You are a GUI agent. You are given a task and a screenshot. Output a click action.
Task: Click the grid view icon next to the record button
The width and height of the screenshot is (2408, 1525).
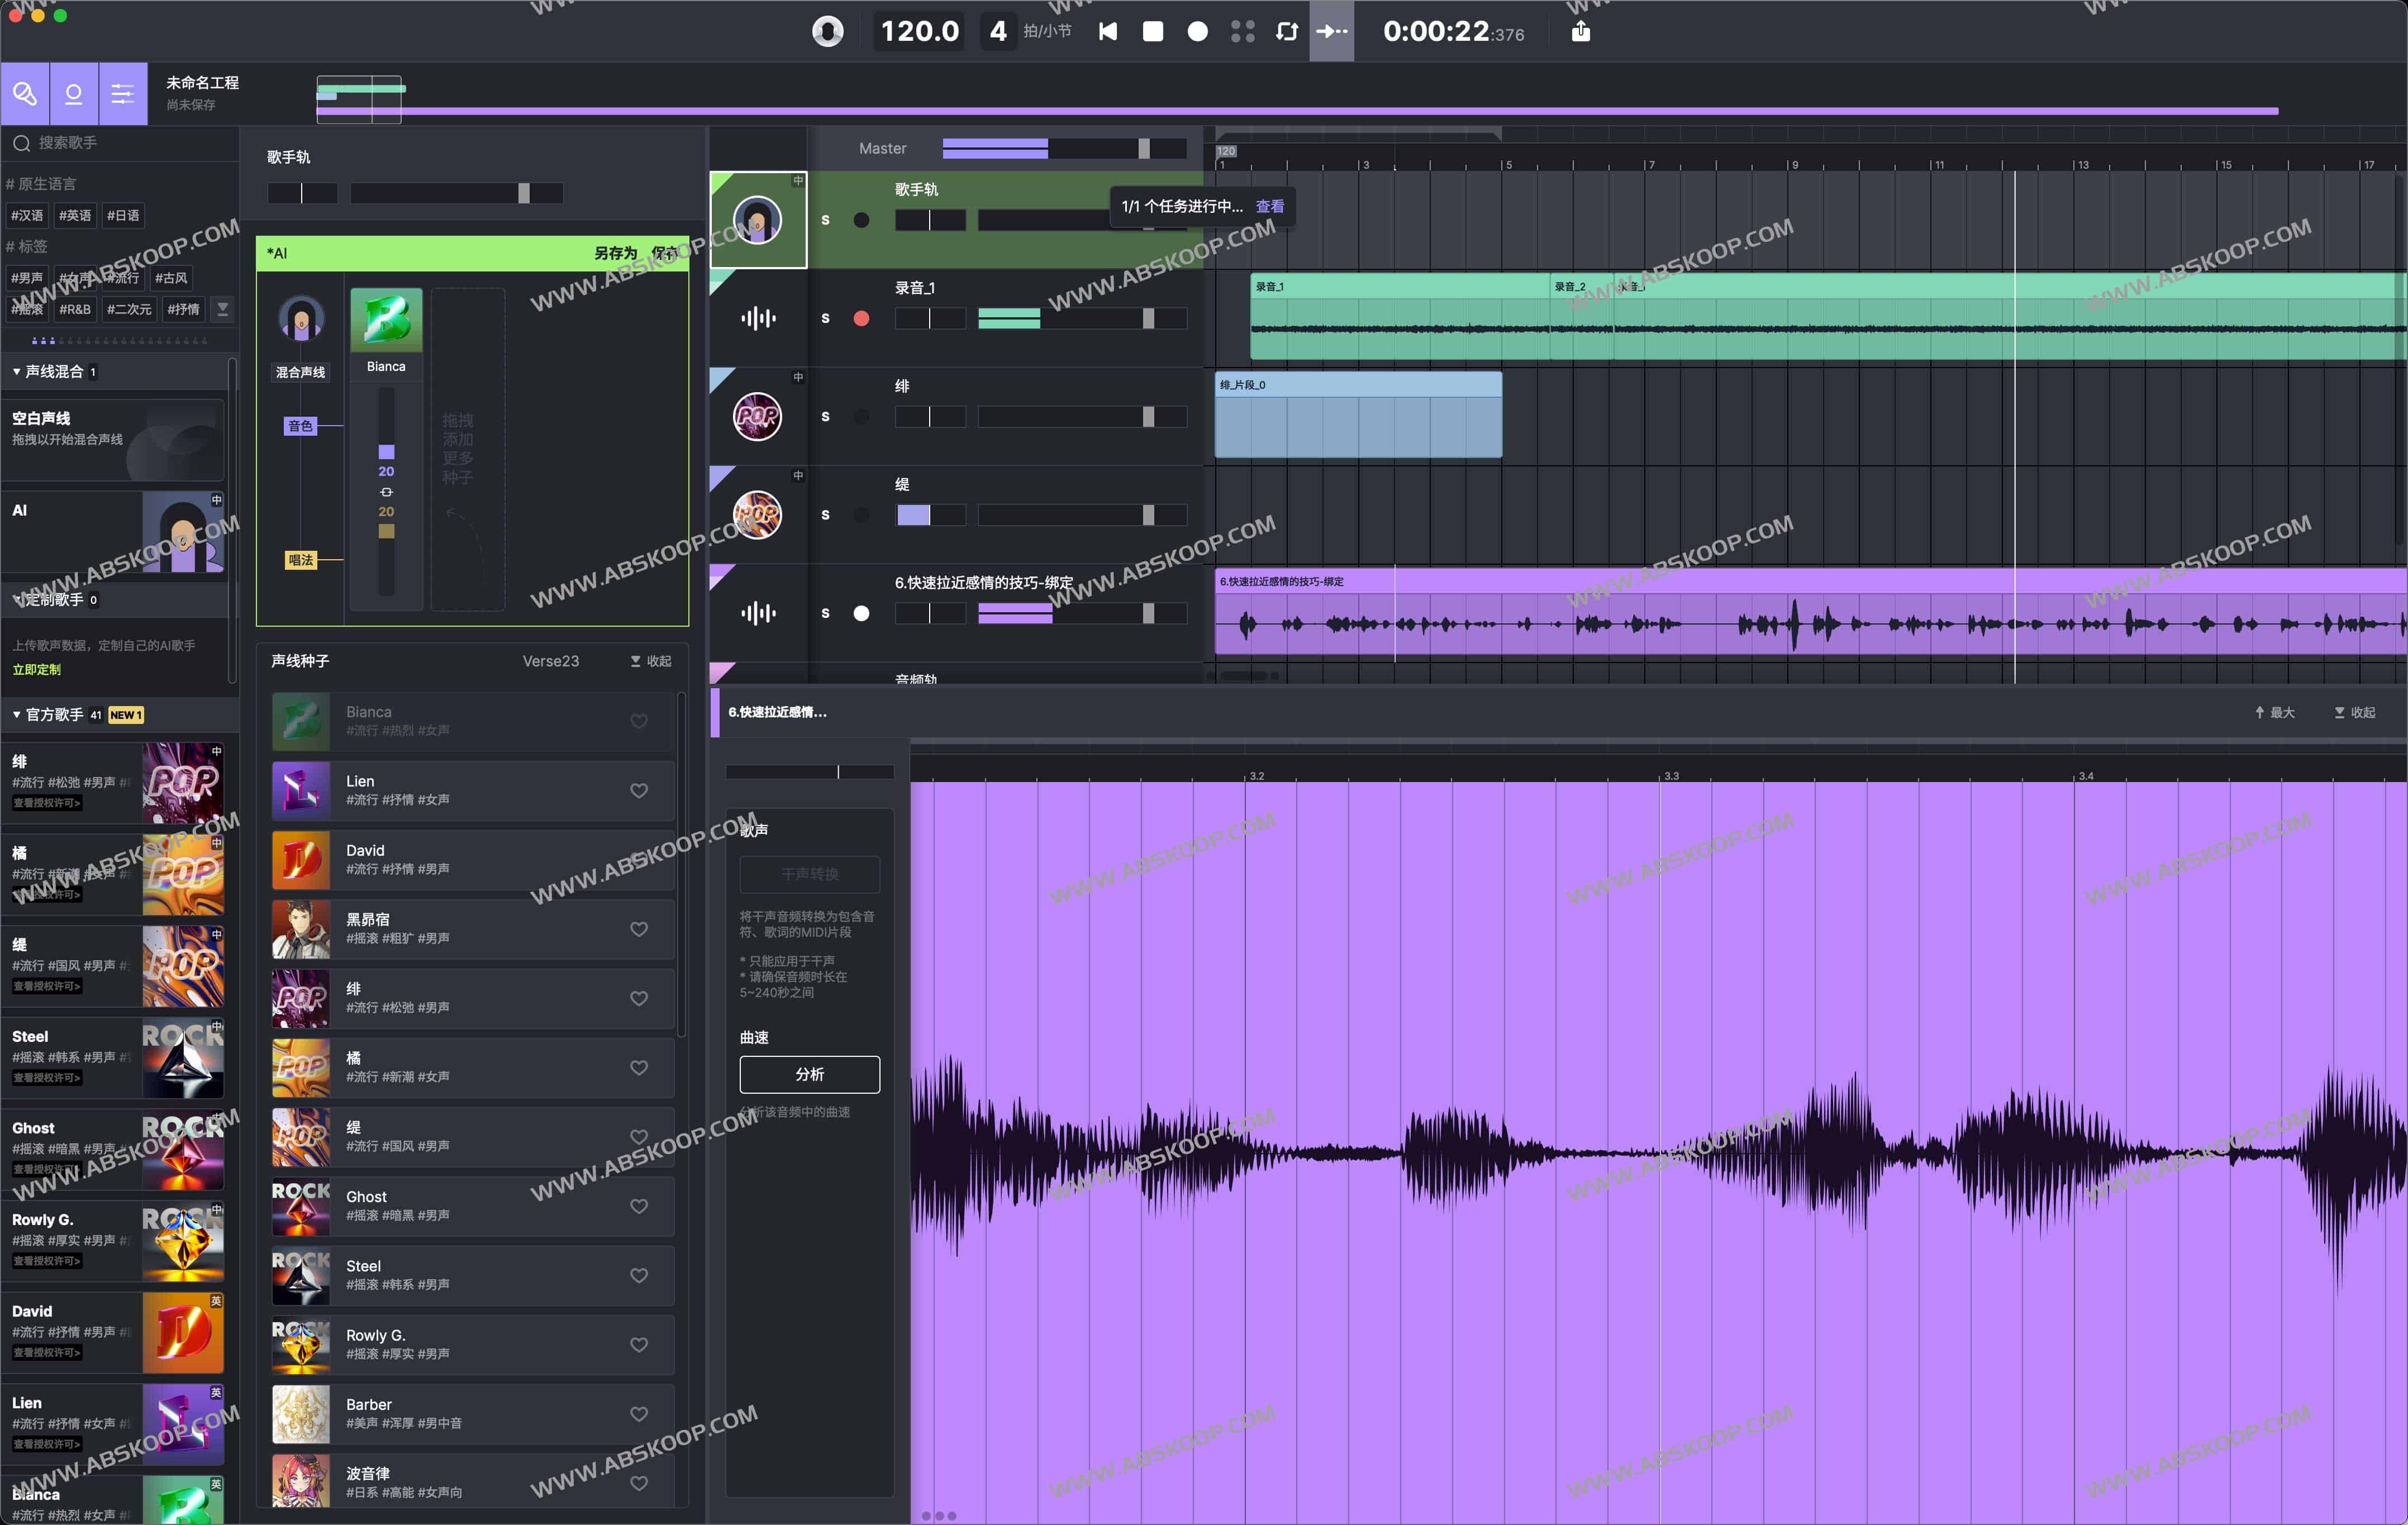pos(1242,31)
